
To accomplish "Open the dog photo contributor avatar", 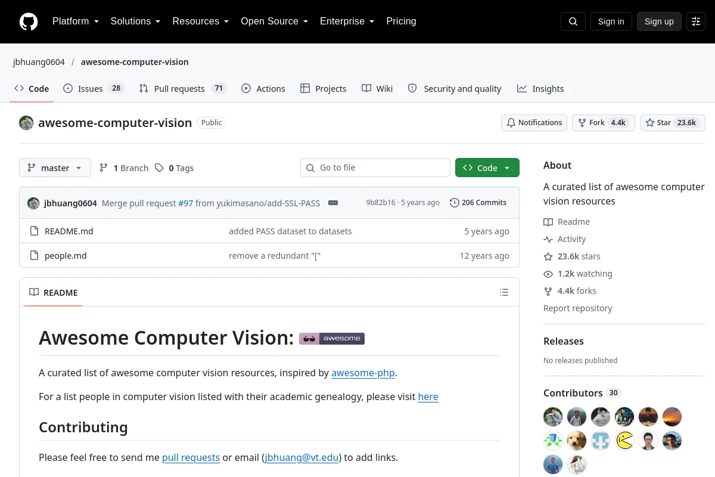I will pyautogui.click(x=577, y=441).
